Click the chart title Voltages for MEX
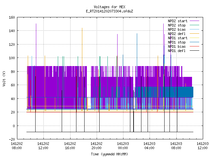Screen dimensions: 209x157 point(109,7)
